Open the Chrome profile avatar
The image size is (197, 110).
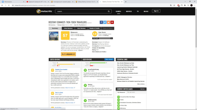191,5
